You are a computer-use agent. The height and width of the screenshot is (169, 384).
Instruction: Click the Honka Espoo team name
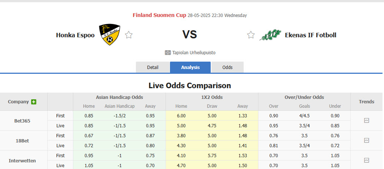pos(75,35)
